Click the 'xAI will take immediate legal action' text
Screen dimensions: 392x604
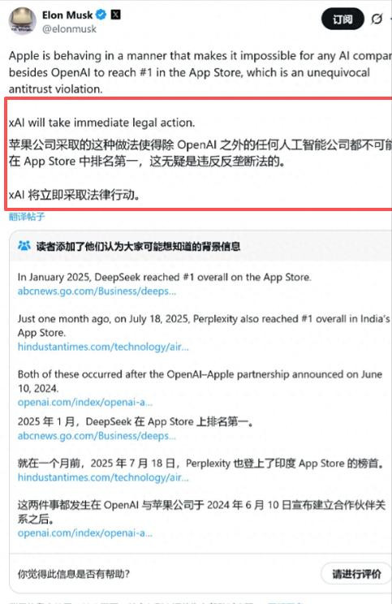pos(102,123)
